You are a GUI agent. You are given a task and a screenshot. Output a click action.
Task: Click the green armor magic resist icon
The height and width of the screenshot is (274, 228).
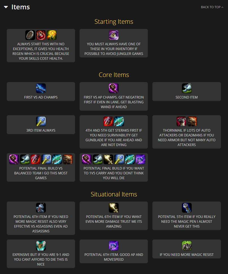pos(187,246)
